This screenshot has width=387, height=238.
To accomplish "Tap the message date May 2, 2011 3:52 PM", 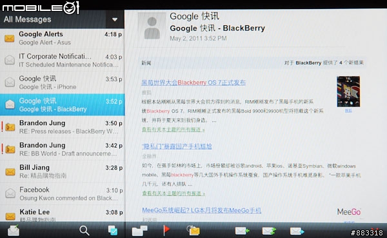I will pos(198,39).
